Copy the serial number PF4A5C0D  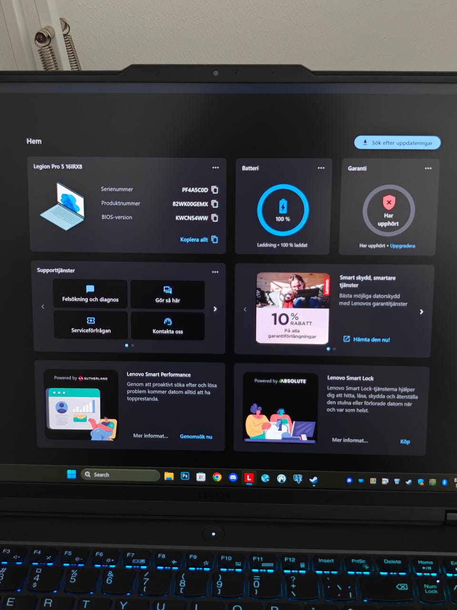pos(215,190)
